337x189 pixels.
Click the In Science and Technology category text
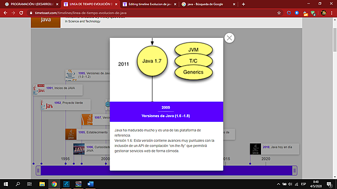pos(83,22)
